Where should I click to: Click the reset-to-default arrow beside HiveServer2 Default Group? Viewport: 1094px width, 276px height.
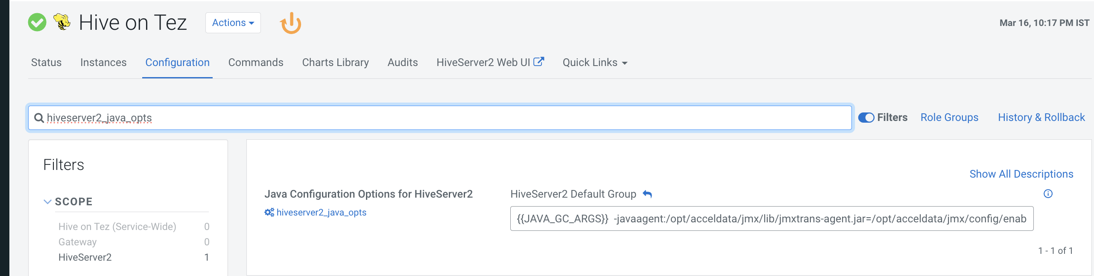pyautogui.click(x=647, y=194)
